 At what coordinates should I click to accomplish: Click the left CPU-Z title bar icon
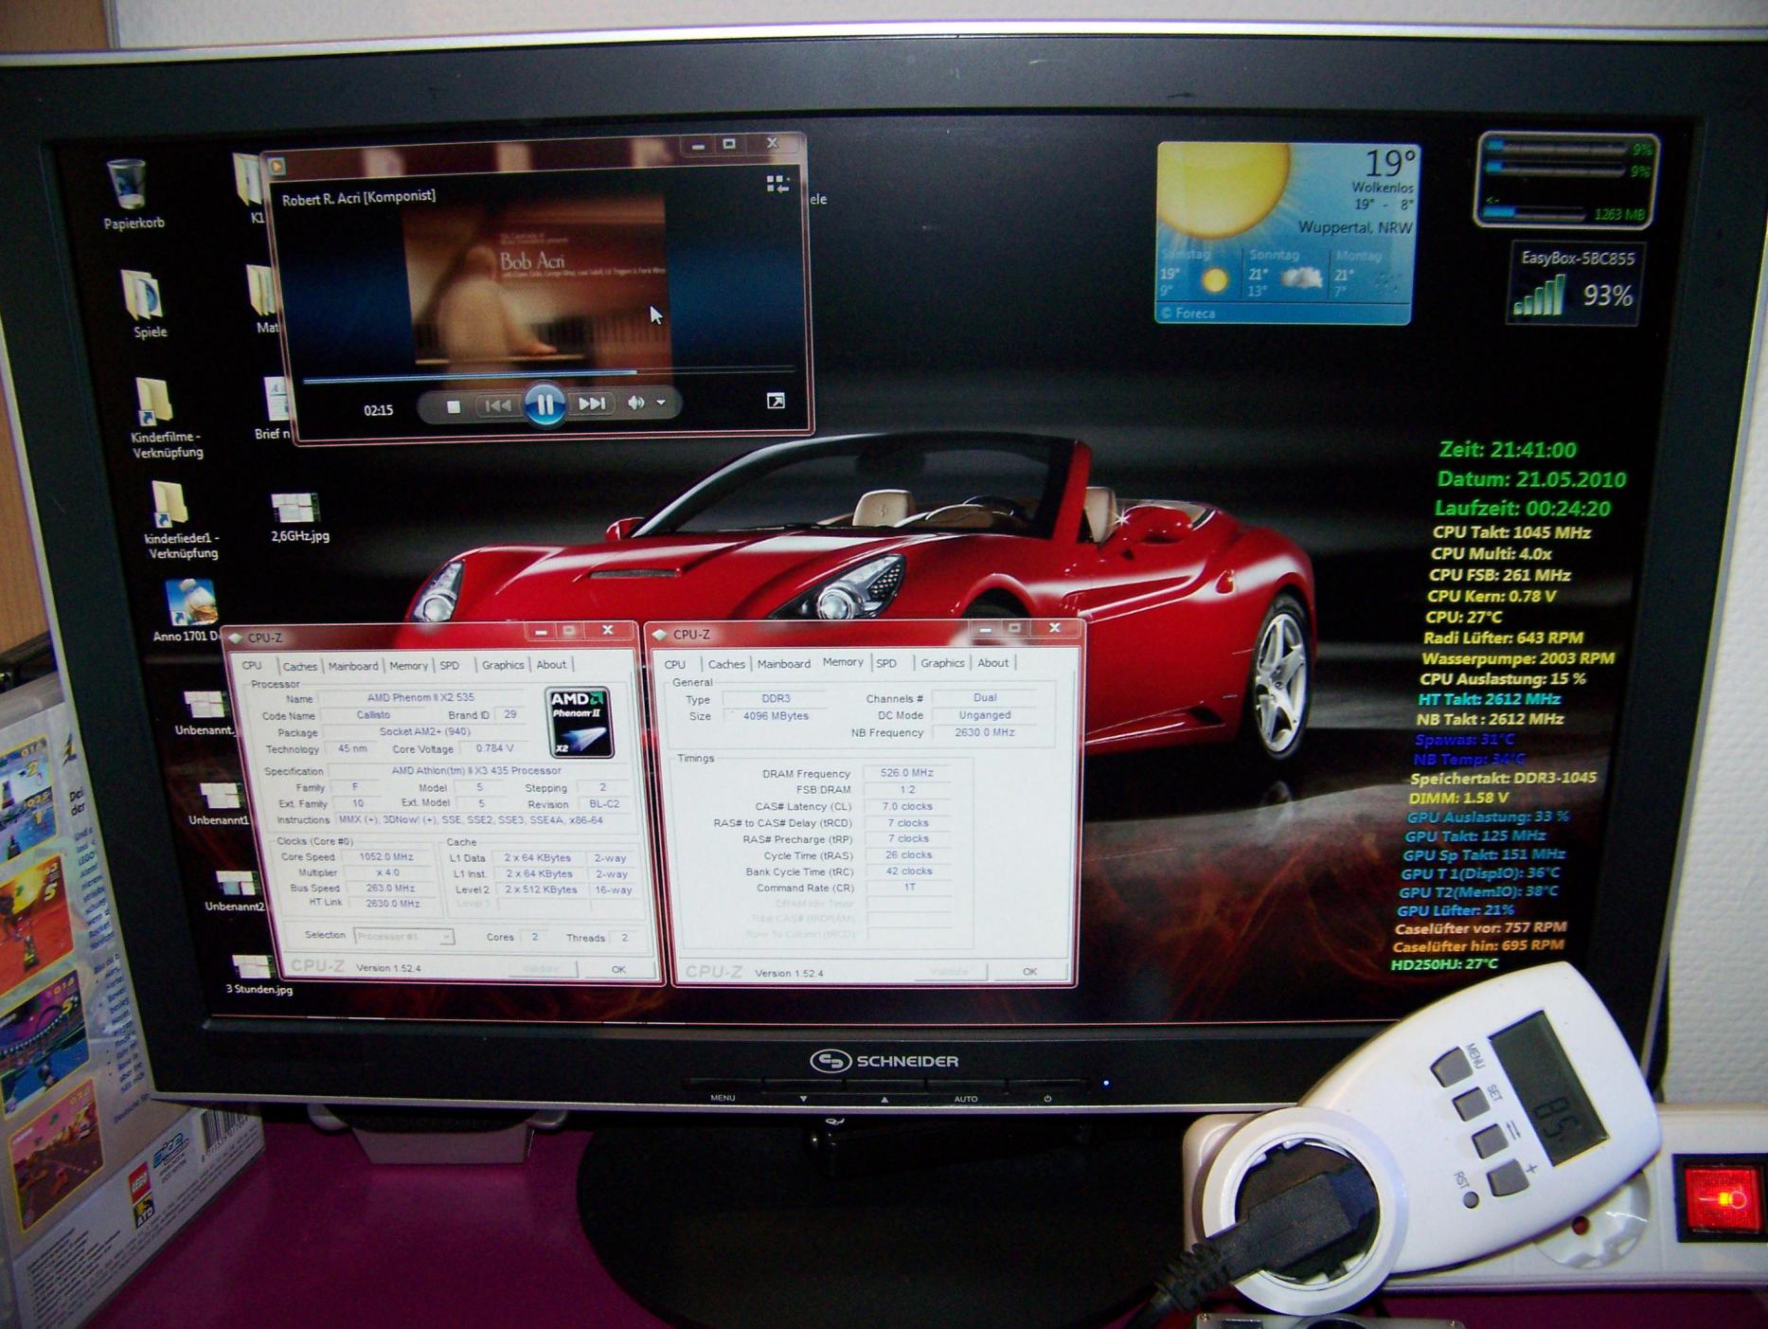coord(237,638)
